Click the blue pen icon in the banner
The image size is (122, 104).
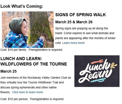click(98, 80)
